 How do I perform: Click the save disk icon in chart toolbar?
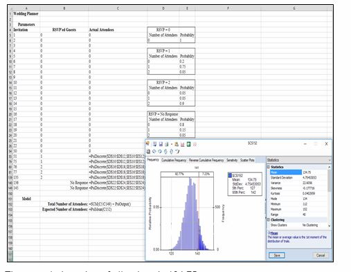[161, 144]
